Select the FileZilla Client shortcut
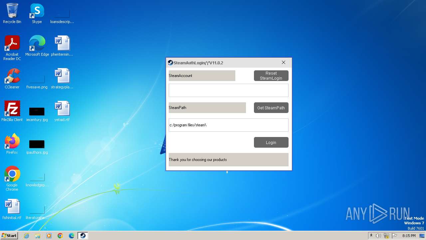Image resolution: width=426 pixels, height=240 pixels. pos(12,111)
